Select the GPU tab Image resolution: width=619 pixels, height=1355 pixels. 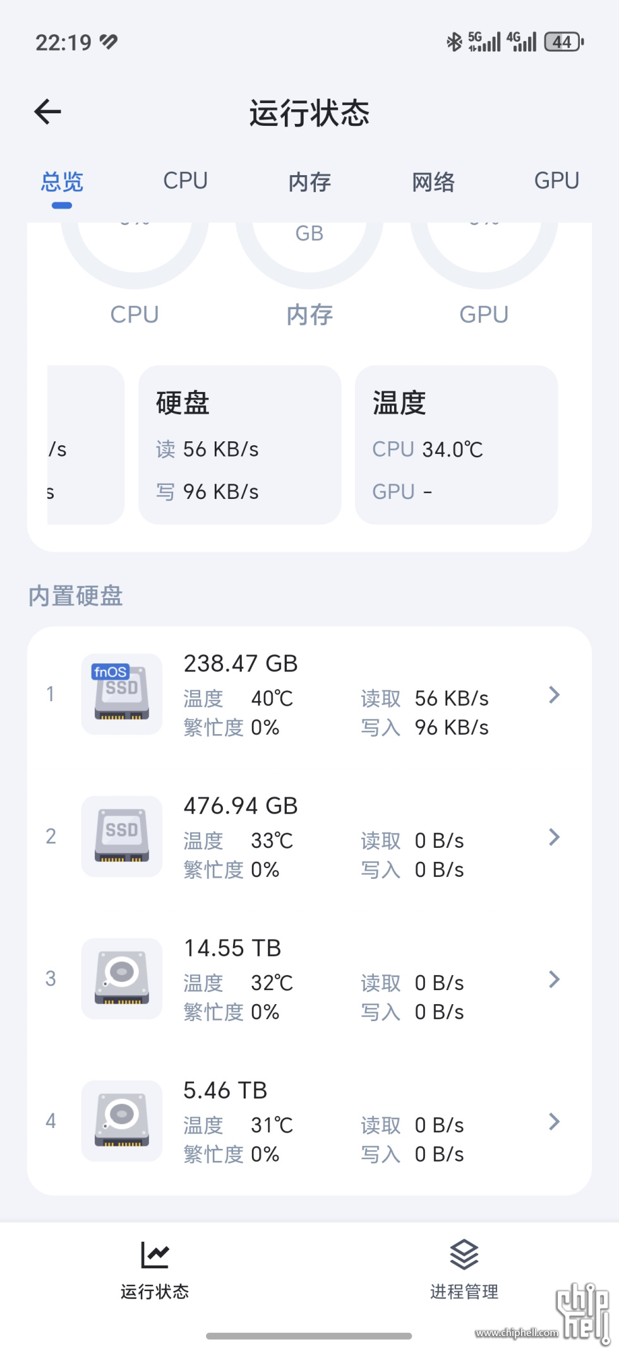tap(556, 181)
